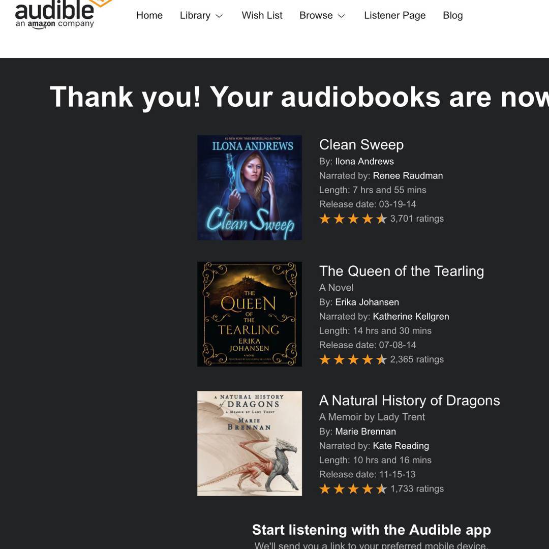View narrator Katherine Kellgren
The width and height of the screenshot is (549, 549).
[x=411, y=317]
